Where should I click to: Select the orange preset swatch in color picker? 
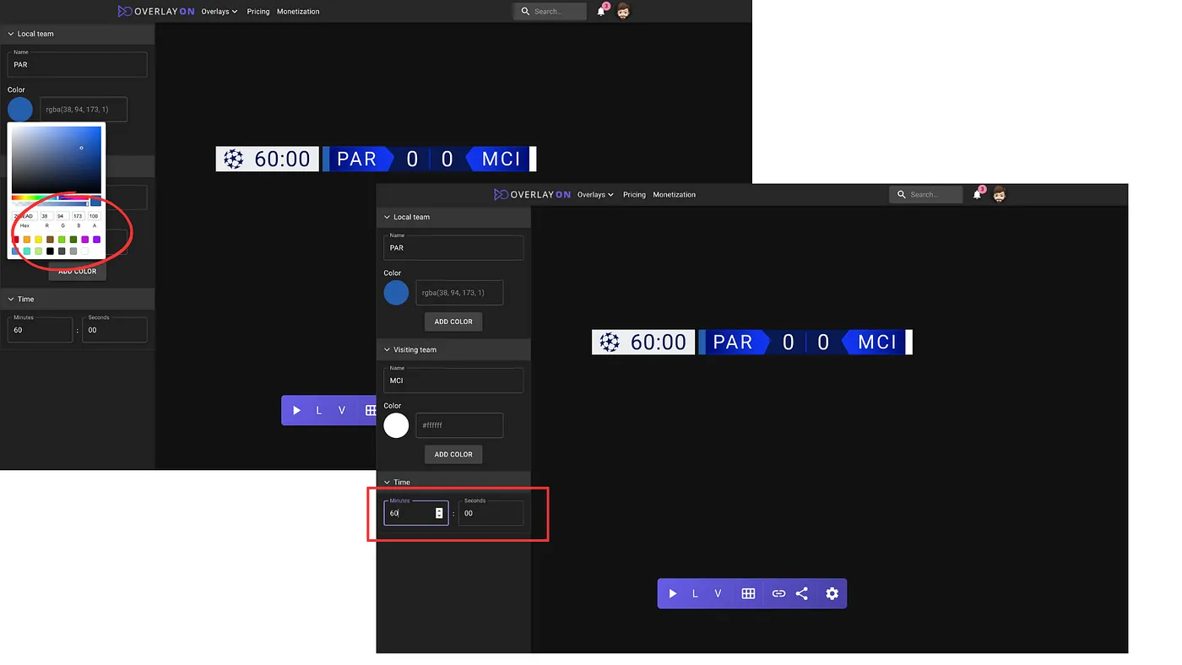(27, 240)
